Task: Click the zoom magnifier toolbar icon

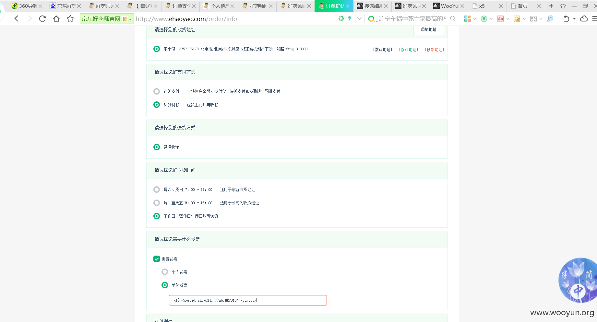Action: 550,19
